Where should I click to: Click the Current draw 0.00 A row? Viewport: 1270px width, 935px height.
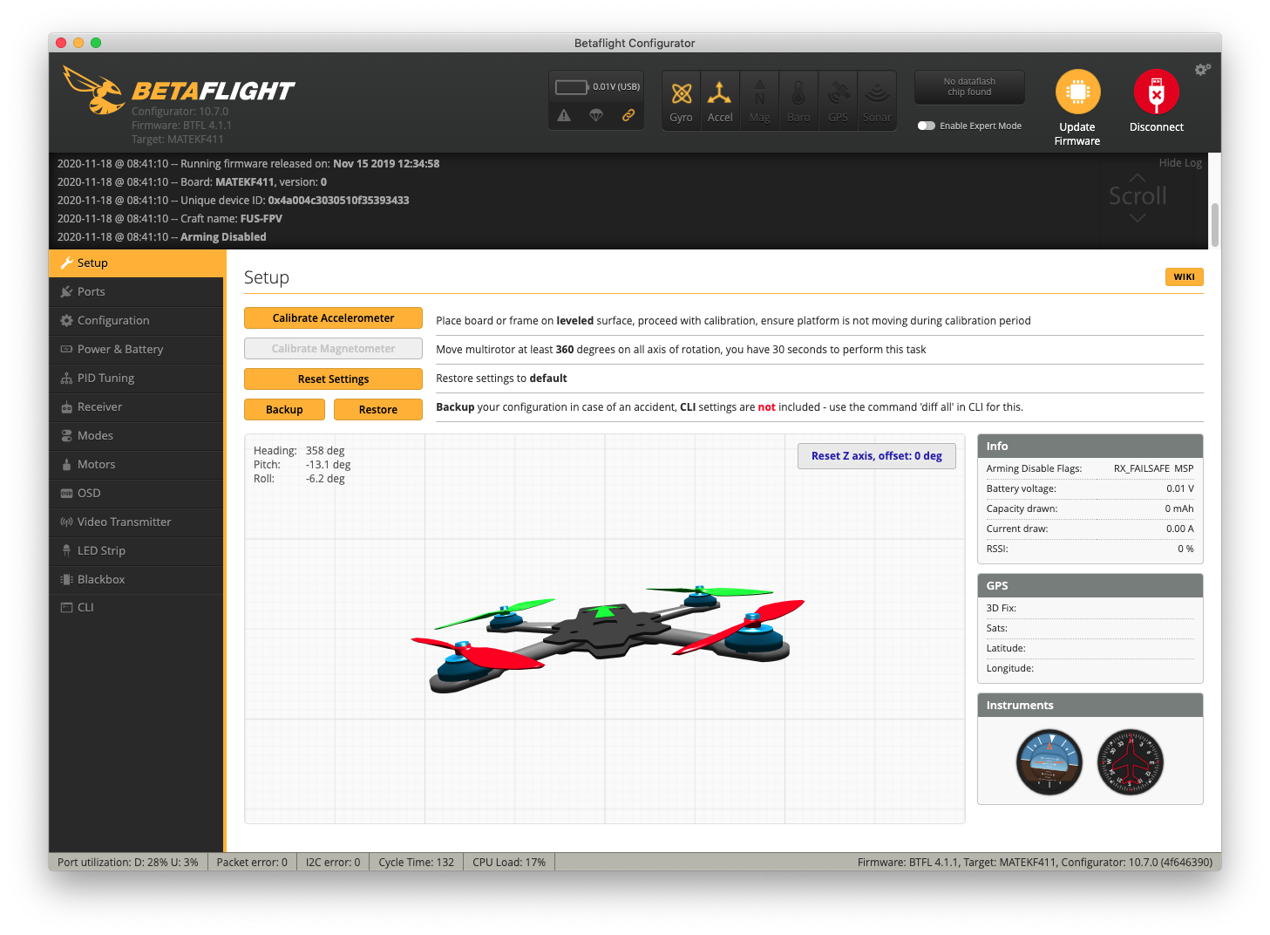[x=1090, y=529]
